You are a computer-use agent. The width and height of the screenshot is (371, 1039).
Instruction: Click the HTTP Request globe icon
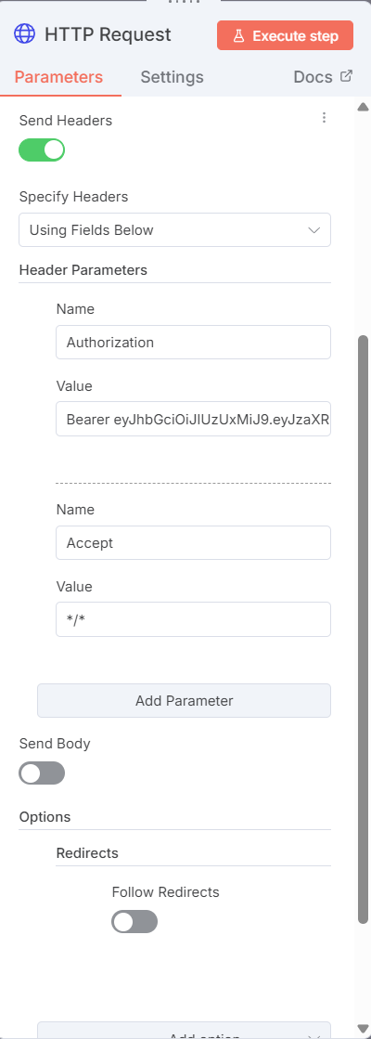(25, 33)
